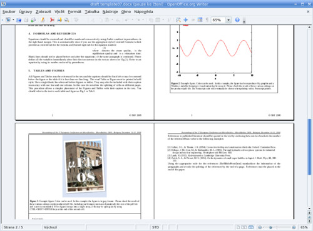The image size is (313, 231).
Task: Open the Vložit menu
Action: point(59,12)
